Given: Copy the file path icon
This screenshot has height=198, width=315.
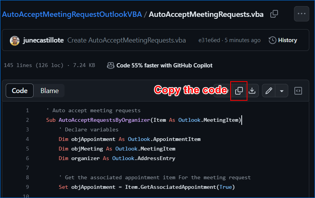Looking at the screenshot, I should (274, 14).
